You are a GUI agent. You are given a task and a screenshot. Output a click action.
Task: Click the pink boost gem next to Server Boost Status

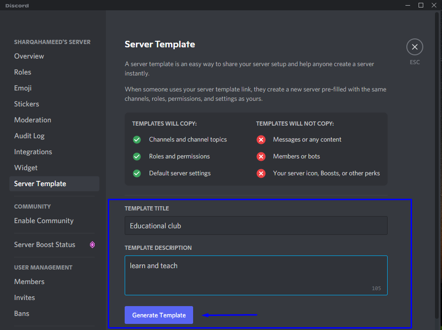pos(92,245)
